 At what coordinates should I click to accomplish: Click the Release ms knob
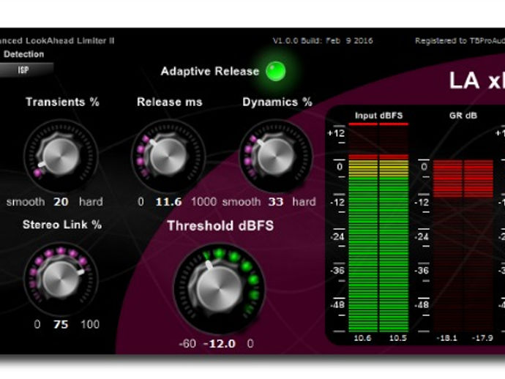click(168, 156)
